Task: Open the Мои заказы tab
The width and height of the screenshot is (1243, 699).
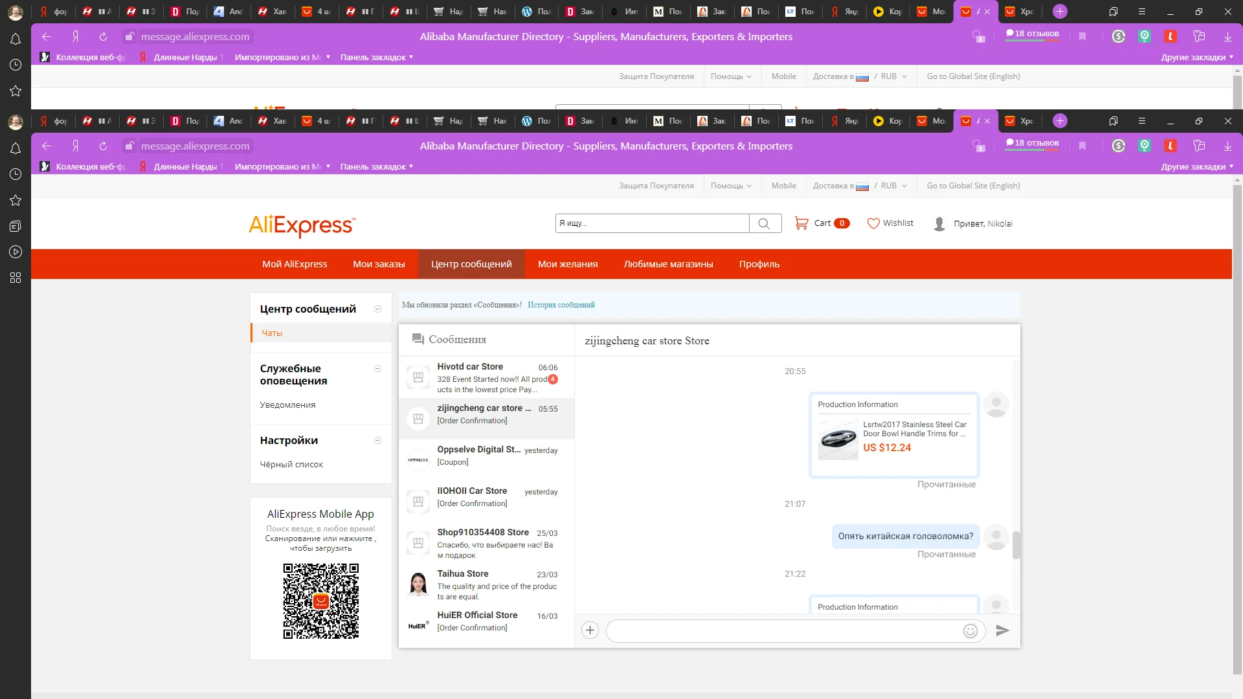Action: 379,264
